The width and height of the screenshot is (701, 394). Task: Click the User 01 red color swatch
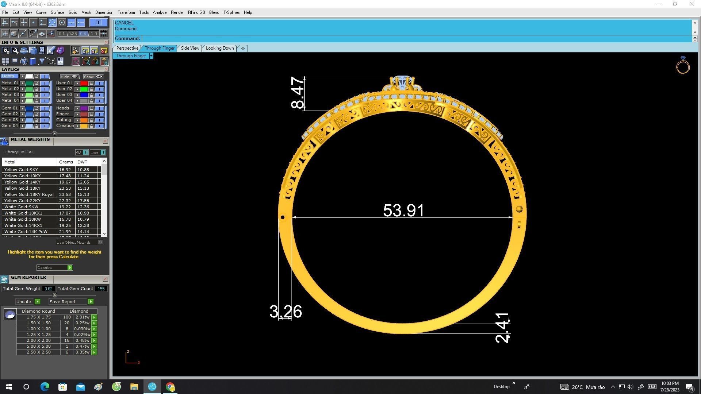(x=84, y=83)
